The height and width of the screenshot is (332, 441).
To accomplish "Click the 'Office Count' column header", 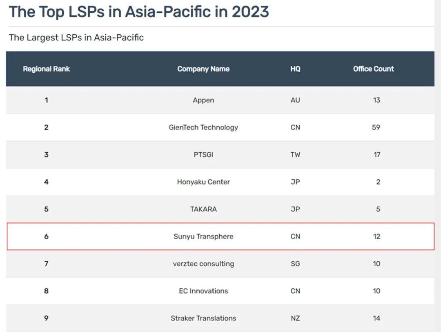I will [x=373, y=69].
